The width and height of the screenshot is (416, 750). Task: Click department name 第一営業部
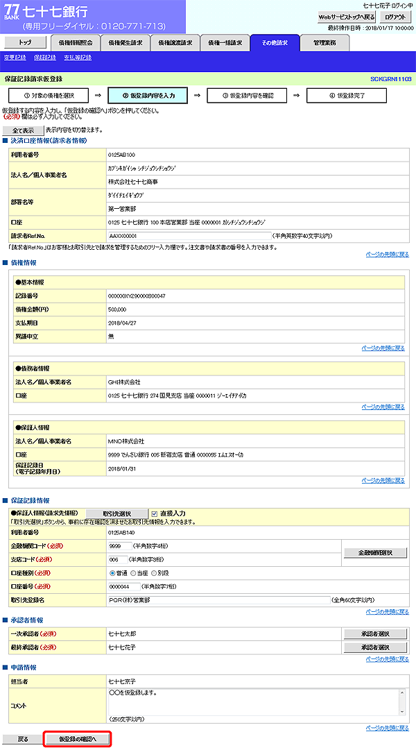[123, 209]
